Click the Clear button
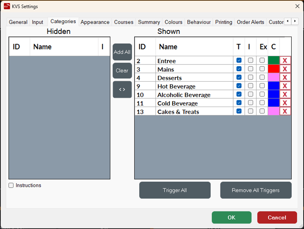Viewport: 304px width, 229px height. pyautogui.click(x=122, y=71)
